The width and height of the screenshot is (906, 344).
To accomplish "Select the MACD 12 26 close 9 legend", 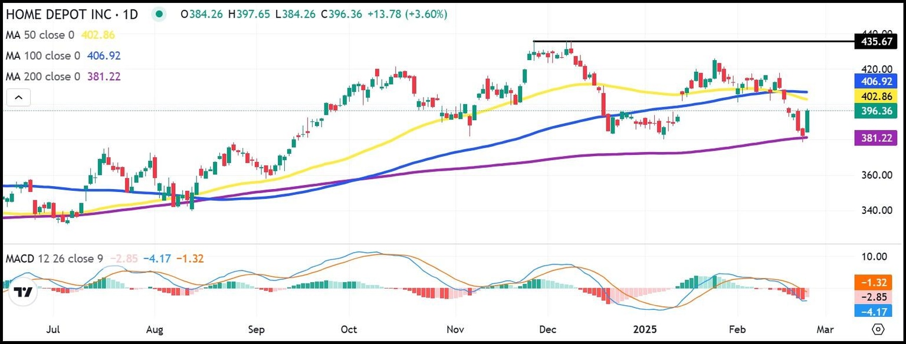I will [55, 259].
